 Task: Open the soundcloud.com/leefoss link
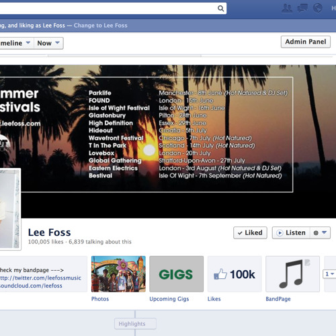tap(31, 286)
